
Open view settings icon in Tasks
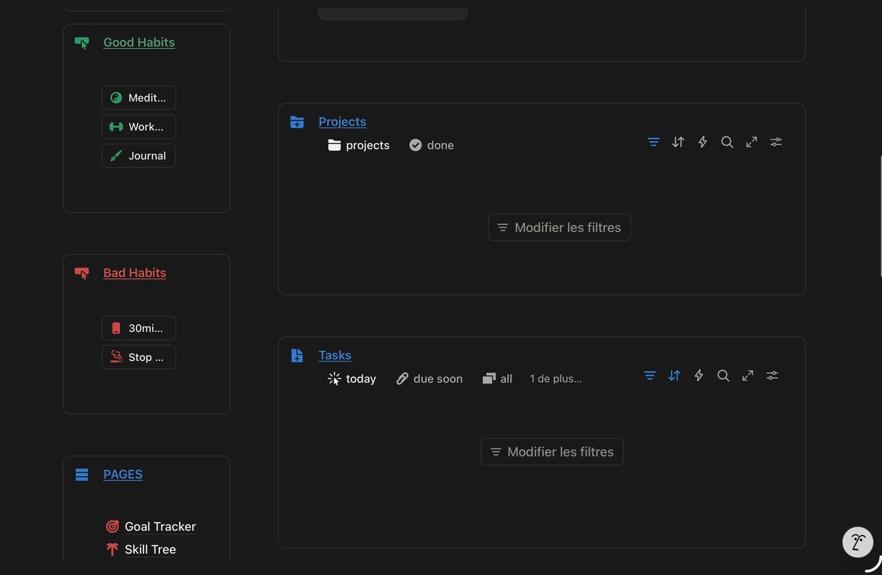point(772,376)
